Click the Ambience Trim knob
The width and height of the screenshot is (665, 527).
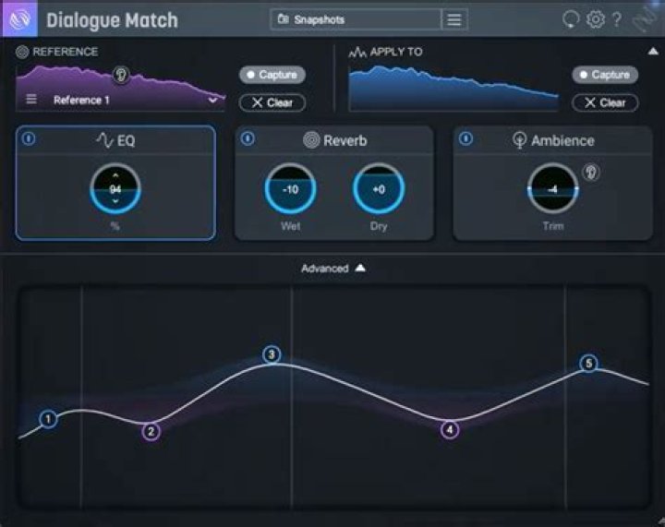pyautogui.click(x=553, y=188)
